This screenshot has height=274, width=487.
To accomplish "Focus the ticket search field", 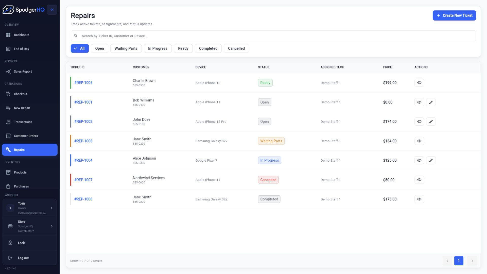I will pos(273,36).
